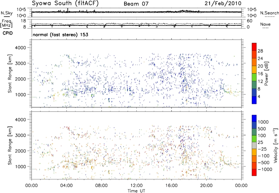Click the '2000' tick of the velocity panel
The width and height of the screenshot is (279, 193).
coord(20,151)
